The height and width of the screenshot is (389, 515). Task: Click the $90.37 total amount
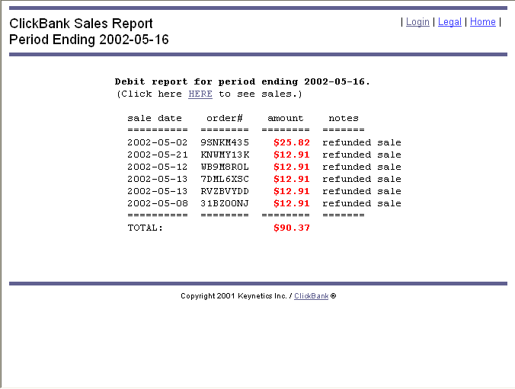click(292, 228)
